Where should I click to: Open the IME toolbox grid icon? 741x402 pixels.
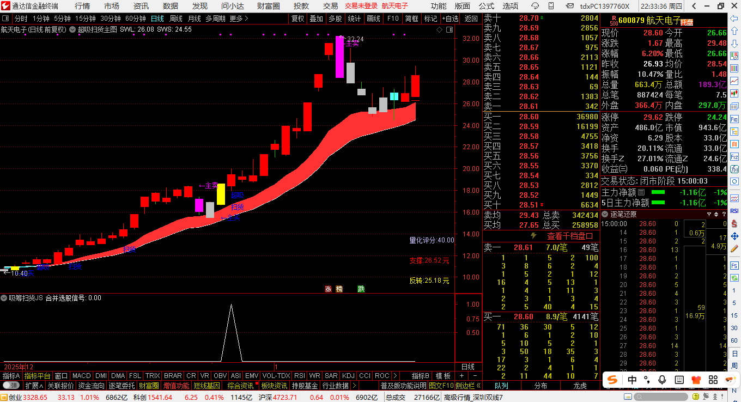(x=713, y=380)
